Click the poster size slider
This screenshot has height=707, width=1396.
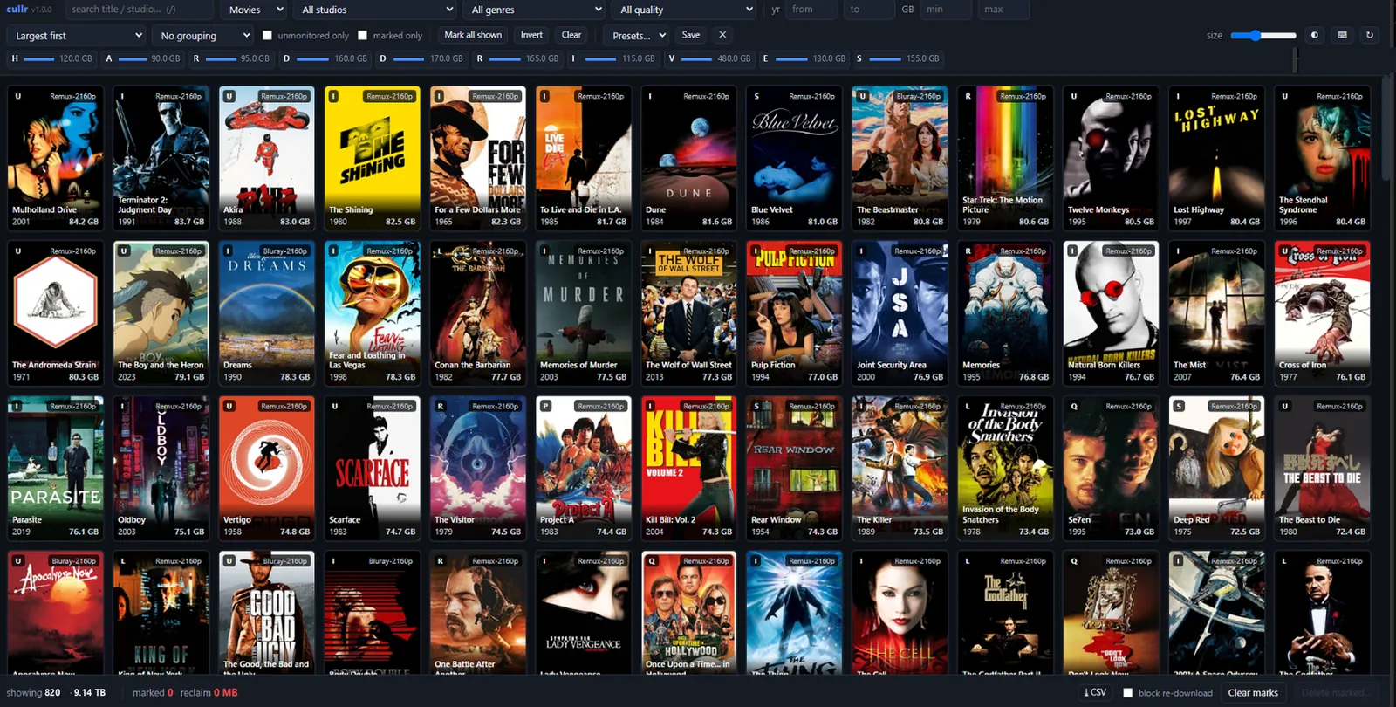pos(1263,35)
